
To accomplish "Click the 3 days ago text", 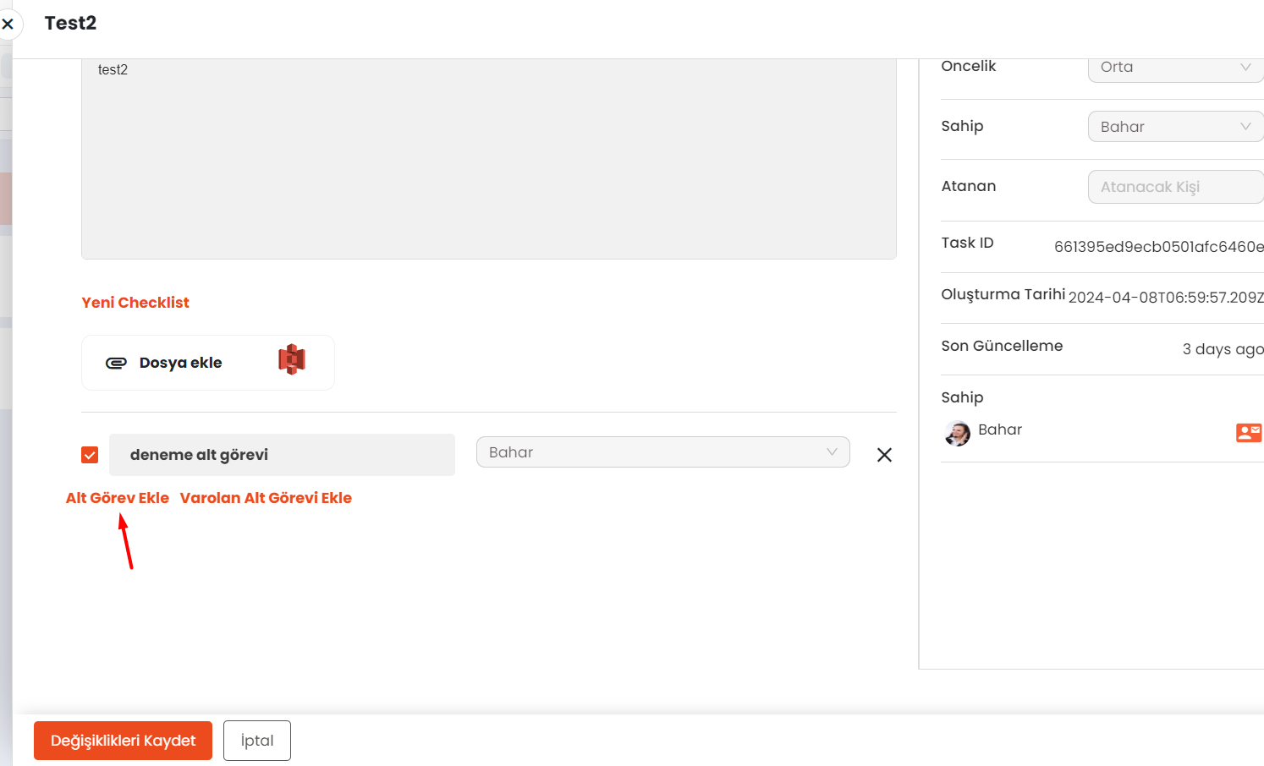I will [x=1223, y=349].
